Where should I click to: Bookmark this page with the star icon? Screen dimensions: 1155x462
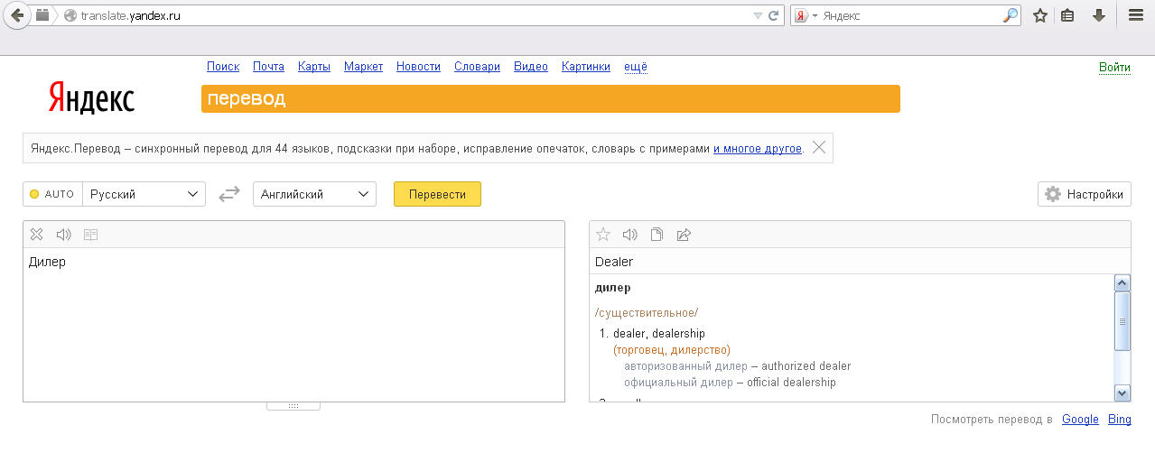coord(1040,15)
